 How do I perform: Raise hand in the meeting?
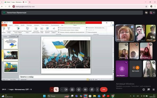click(x=92, y=89)
